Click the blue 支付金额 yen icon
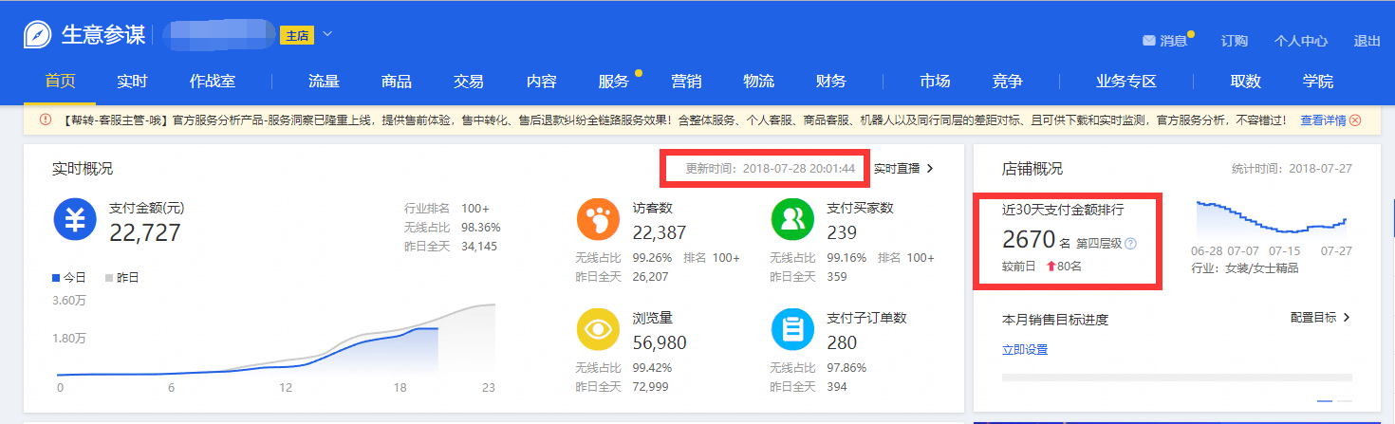Screen dimensions: 1395x424 (75, 220)
